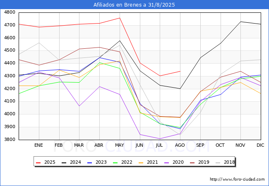Click the 2024 black line point at NOV

coord(240,21)
